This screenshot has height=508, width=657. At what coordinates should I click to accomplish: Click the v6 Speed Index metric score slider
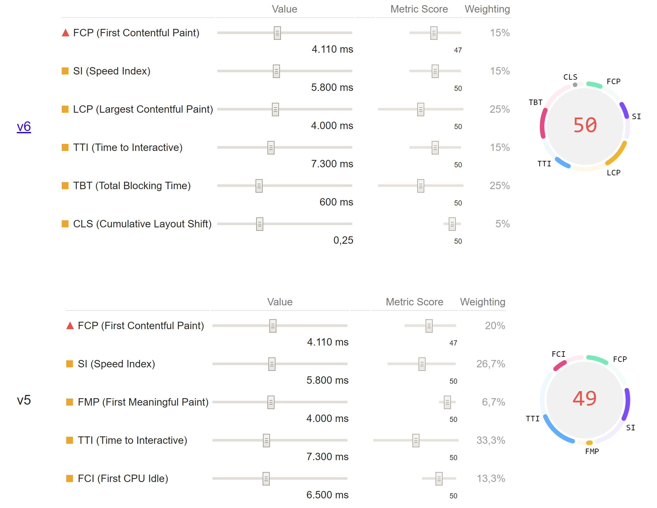tap(435, 71)
